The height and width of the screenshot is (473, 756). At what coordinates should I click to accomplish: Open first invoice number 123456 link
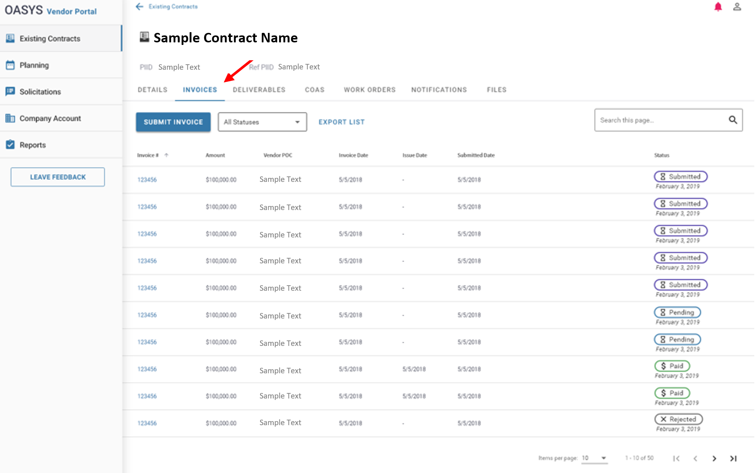tap(147, 180)
